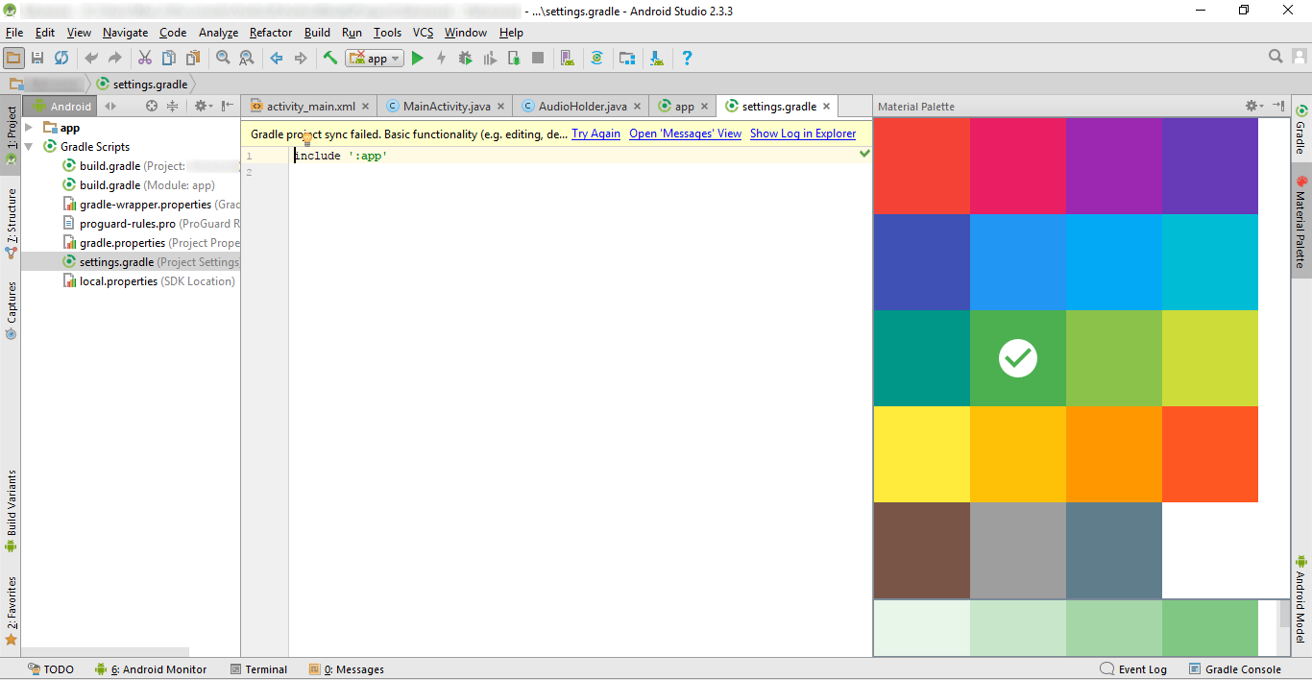Toggle the Captures tool window button
The height and width of the screenshot is (680, 1312).
[11, 309]
